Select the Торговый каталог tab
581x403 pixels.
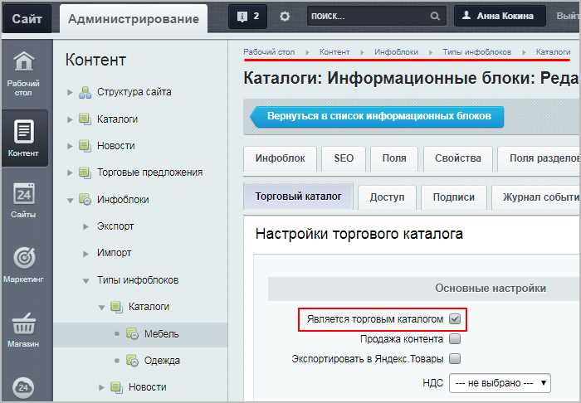298,197
